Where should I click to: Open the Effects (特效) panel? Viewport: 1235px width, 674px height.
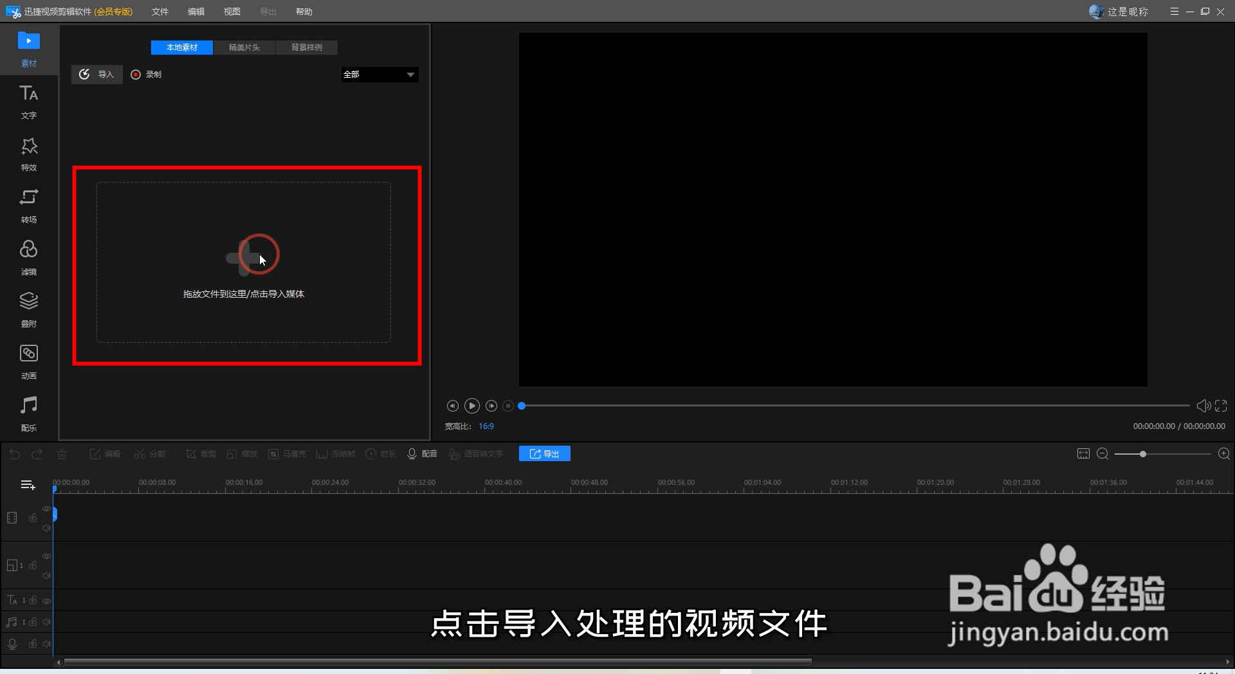(28, 153)
